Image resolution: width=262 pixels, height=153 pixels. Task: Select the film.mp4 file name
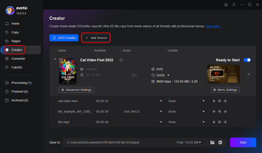click(64, 122)
